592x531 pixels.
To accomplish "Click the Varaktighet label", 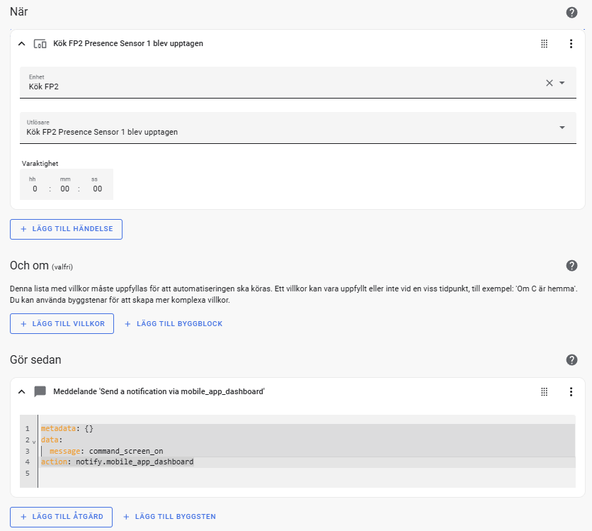I will pyautogui.click(x=40, y=164).
